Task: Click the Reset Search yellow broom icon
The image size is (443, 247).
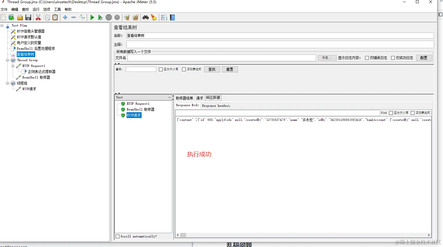Action: coord(154,17)
